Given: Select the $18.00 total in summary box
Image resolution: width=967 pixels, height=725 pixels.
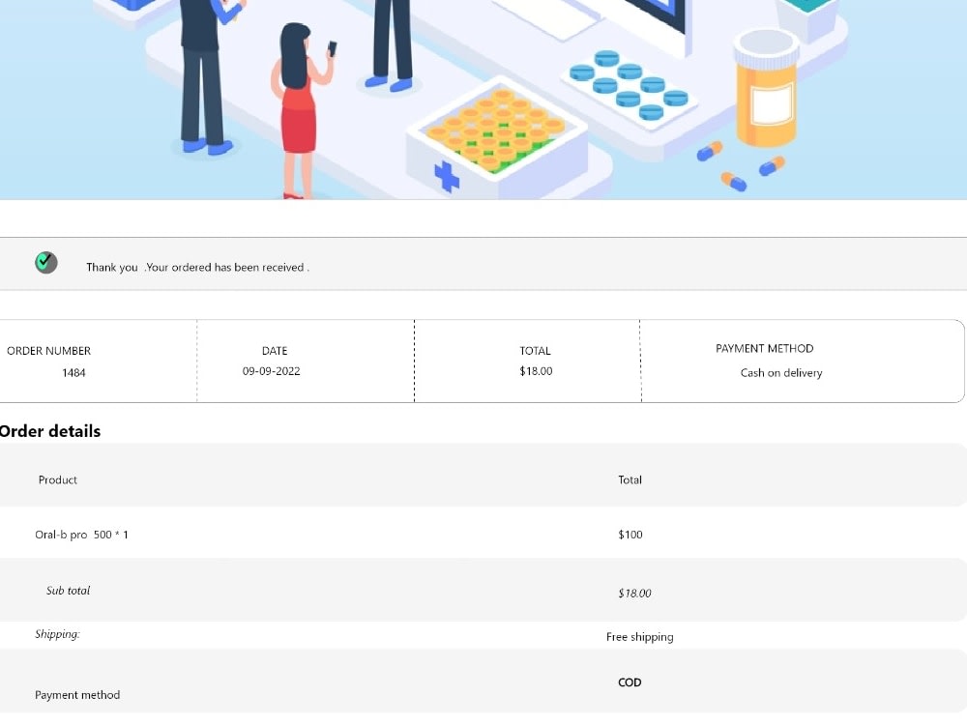Looking at the screenshot, I should (536, 371).
